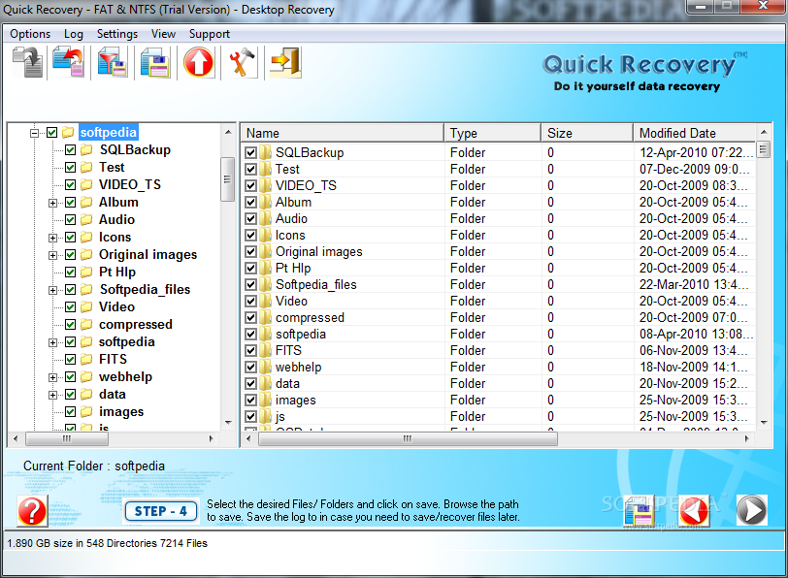Click file list horizontal scroll right arrow
This screenshot has width=788, height=578.
[747, 439]
